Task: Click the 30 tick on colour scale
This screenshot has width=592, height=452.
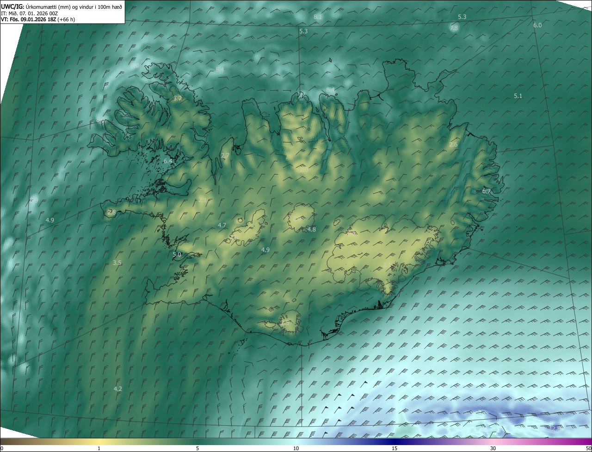Action: (x=493, y=448)
